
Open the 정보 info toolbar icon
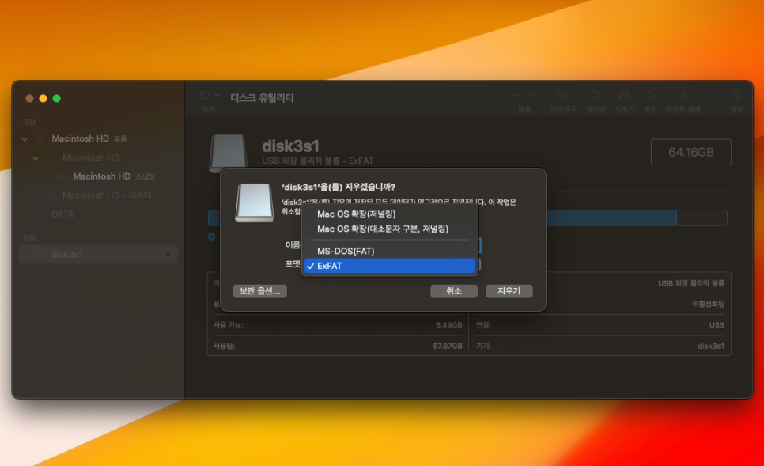(x=736, y=95)
